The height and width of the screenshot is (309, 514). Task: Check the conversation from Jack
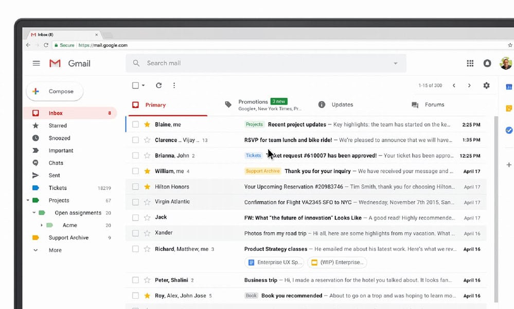click(x=136, y=217)
